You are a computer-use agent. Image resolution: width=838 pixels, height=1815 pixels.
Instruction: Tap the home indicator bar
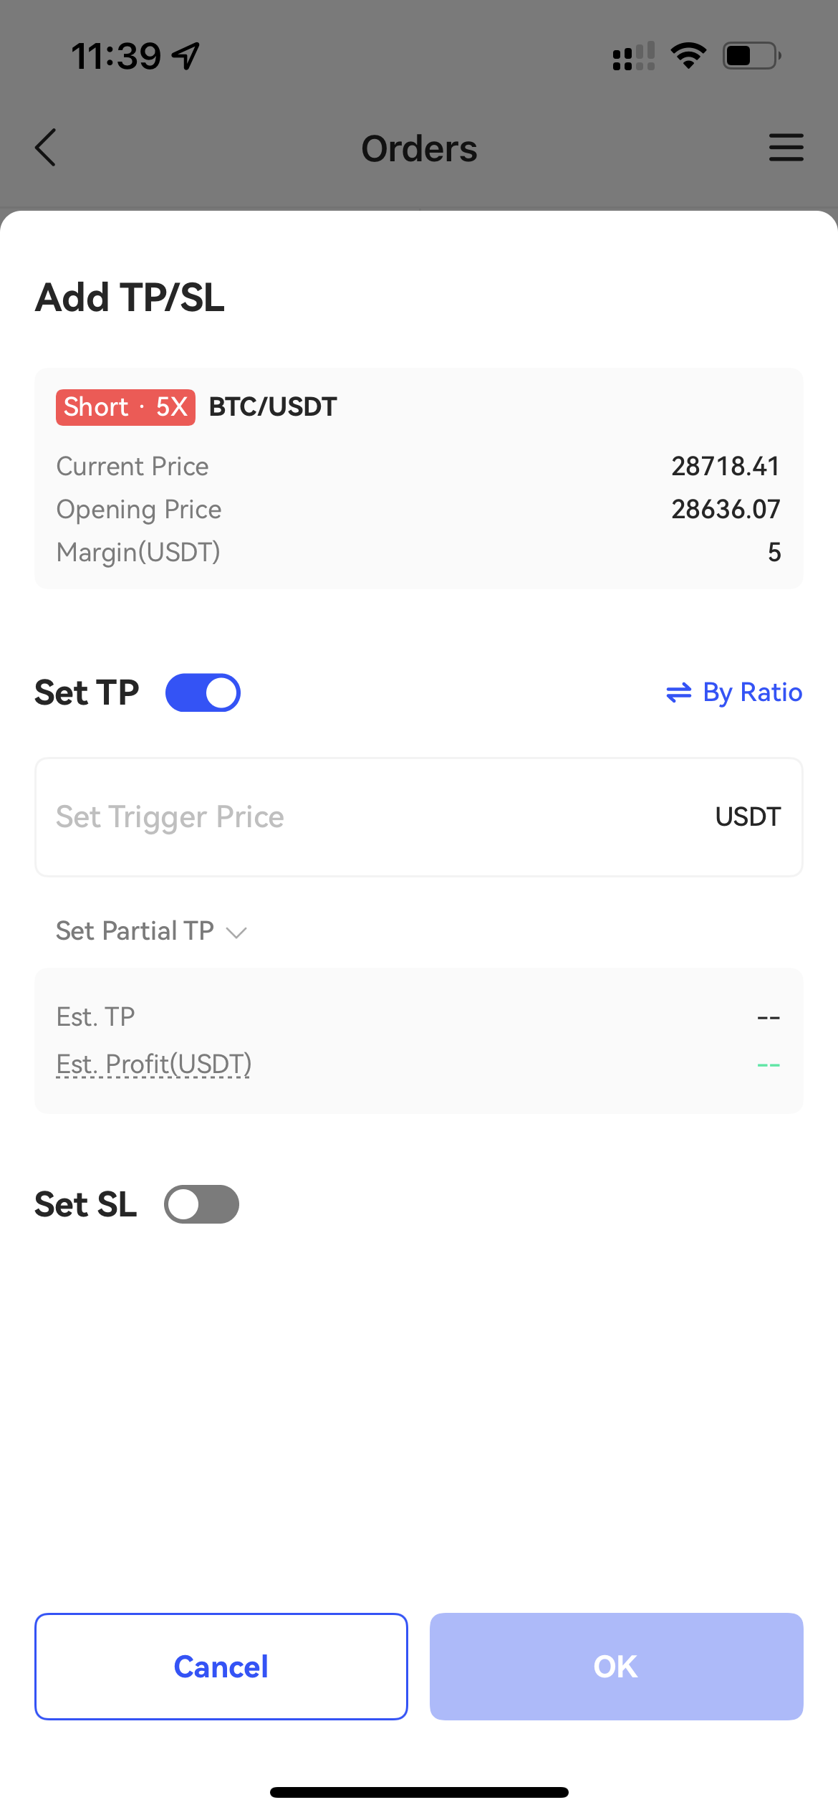coord(419,1792)
